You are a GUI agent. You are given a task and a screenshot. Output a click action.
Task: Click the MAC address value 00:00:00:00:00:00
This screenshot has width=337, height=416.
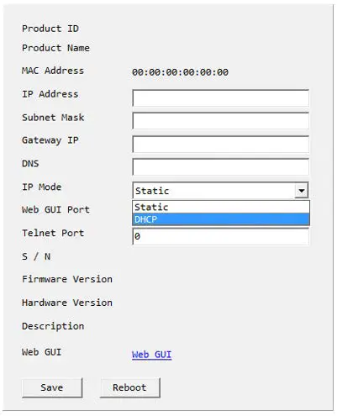180,72
